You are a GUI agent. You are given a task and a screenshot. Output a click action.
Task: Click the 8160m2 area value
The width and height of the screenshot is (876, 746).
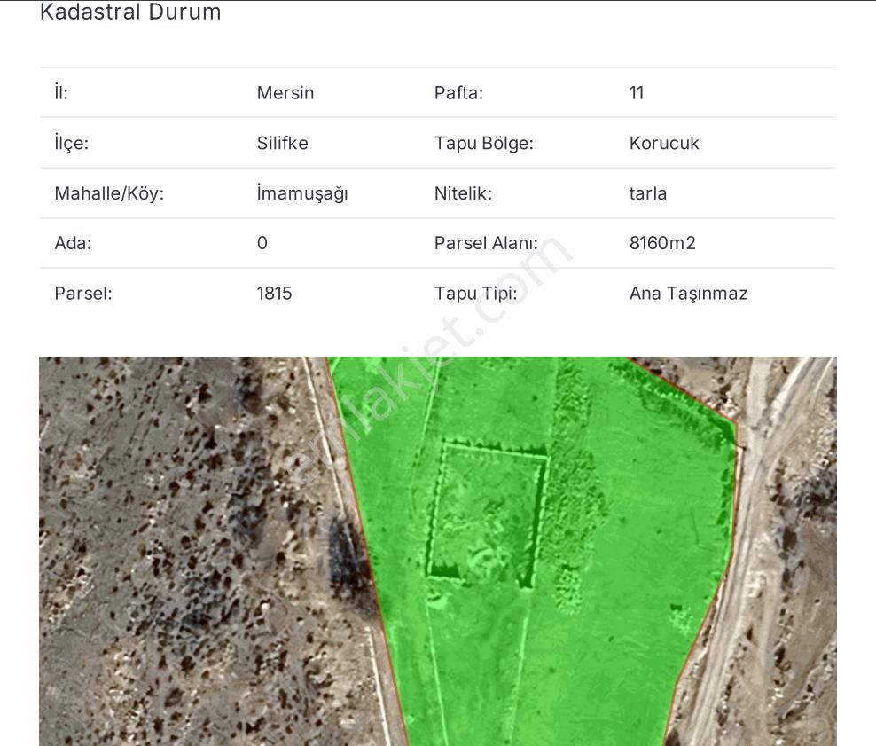click(x=662, y=243)
